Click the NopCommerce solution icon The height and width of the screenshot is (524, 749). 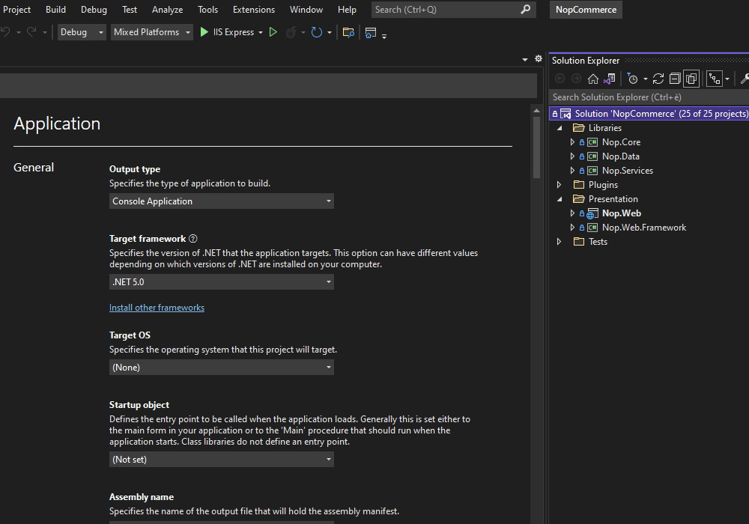coord(565,114)
